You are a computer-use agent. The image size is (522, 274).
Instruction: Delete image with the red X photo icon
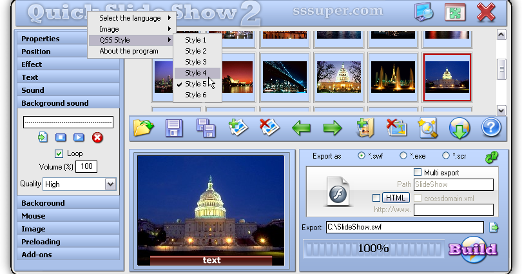pos(269,128)
